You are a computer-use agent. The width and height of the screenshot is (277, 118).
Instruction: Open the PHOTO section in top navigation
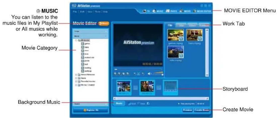point(172,11)
